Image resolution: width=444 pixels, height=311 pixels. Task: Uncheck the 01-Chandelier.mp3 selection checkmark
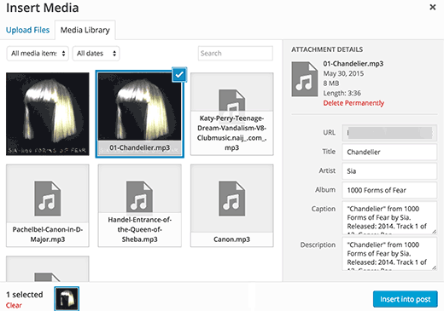point(179,75)
